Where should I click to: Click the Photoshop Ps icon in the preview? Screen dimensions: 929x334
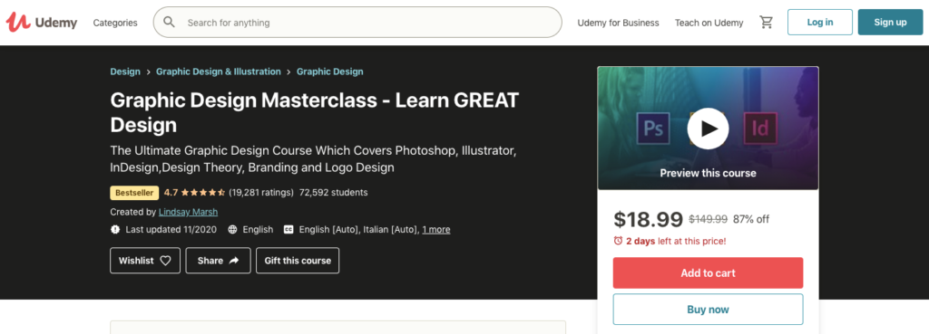[653, 129]
